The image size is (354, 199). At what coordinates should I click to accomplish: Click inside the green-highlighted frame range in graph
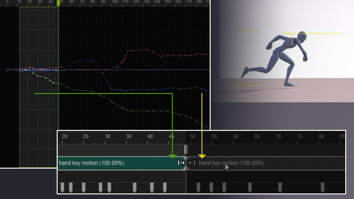39,115
